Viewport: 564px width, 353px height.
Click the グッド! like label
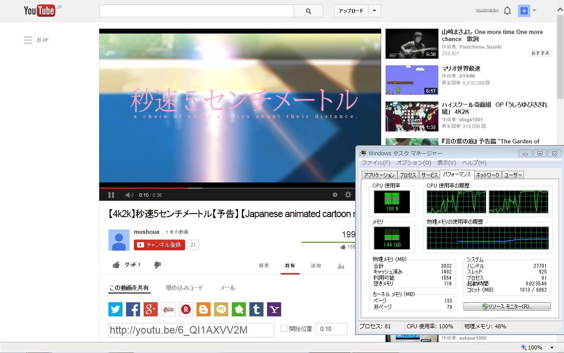[133, 265]
